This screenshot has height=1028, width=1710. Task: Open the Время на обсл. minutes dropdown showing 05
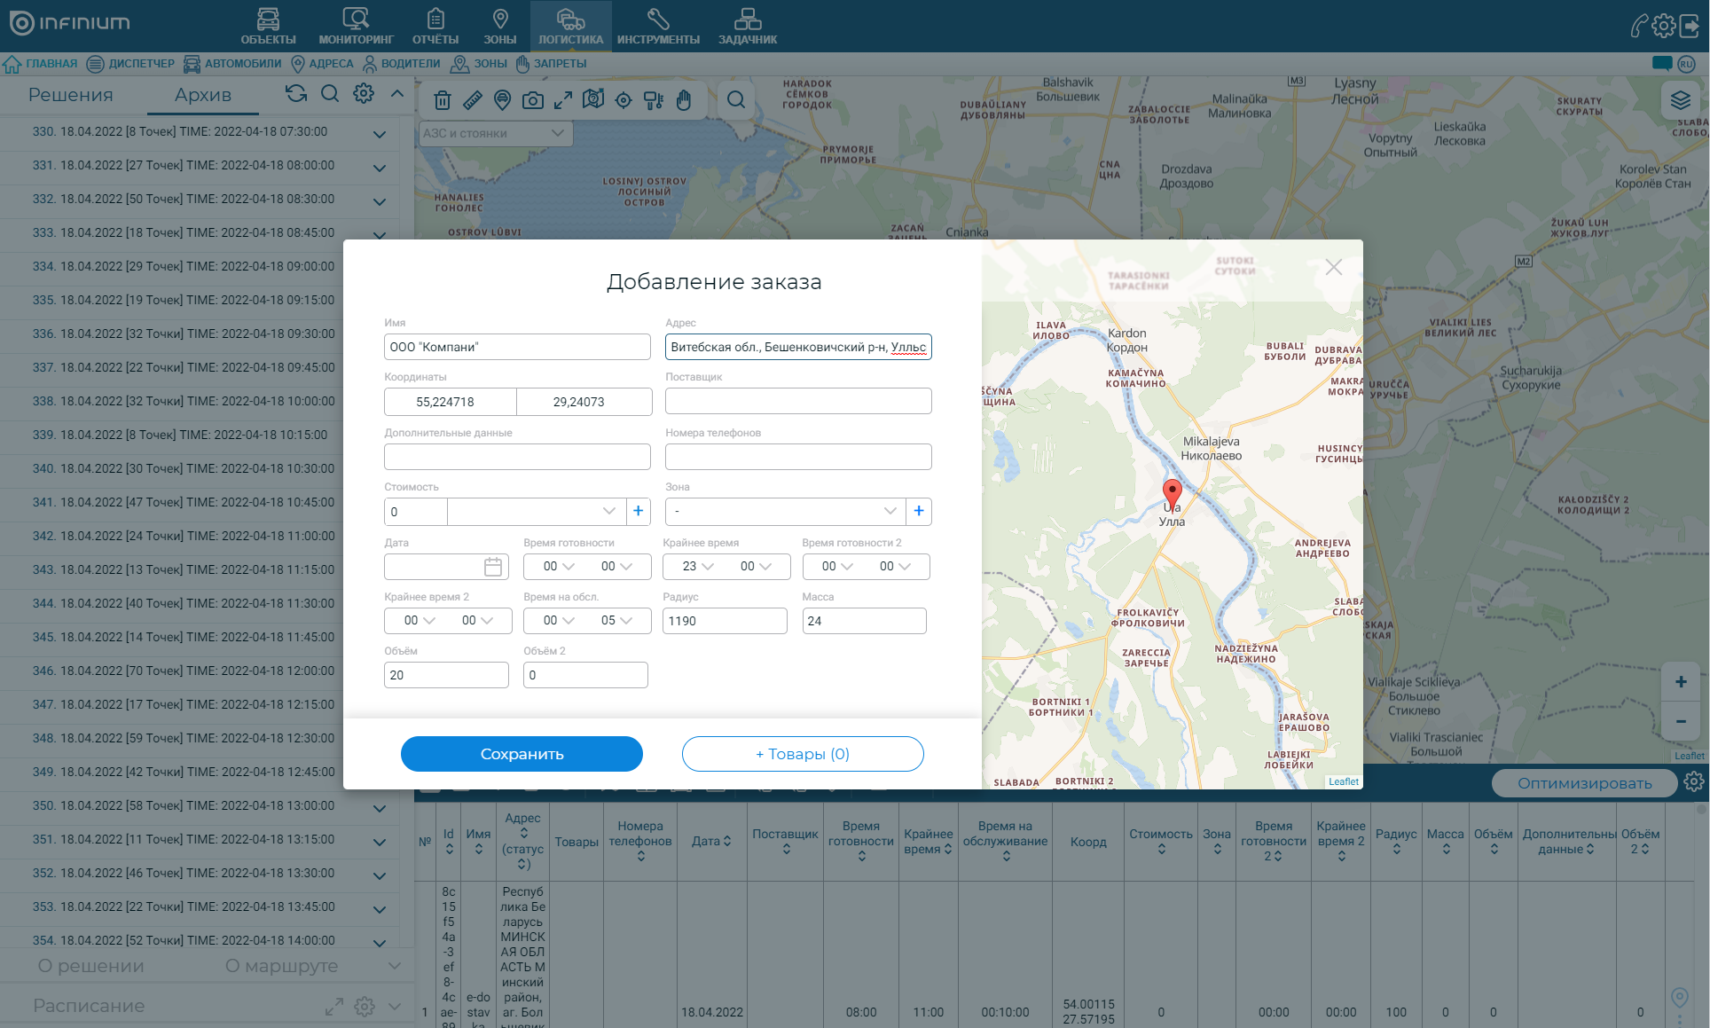[616, 621]
